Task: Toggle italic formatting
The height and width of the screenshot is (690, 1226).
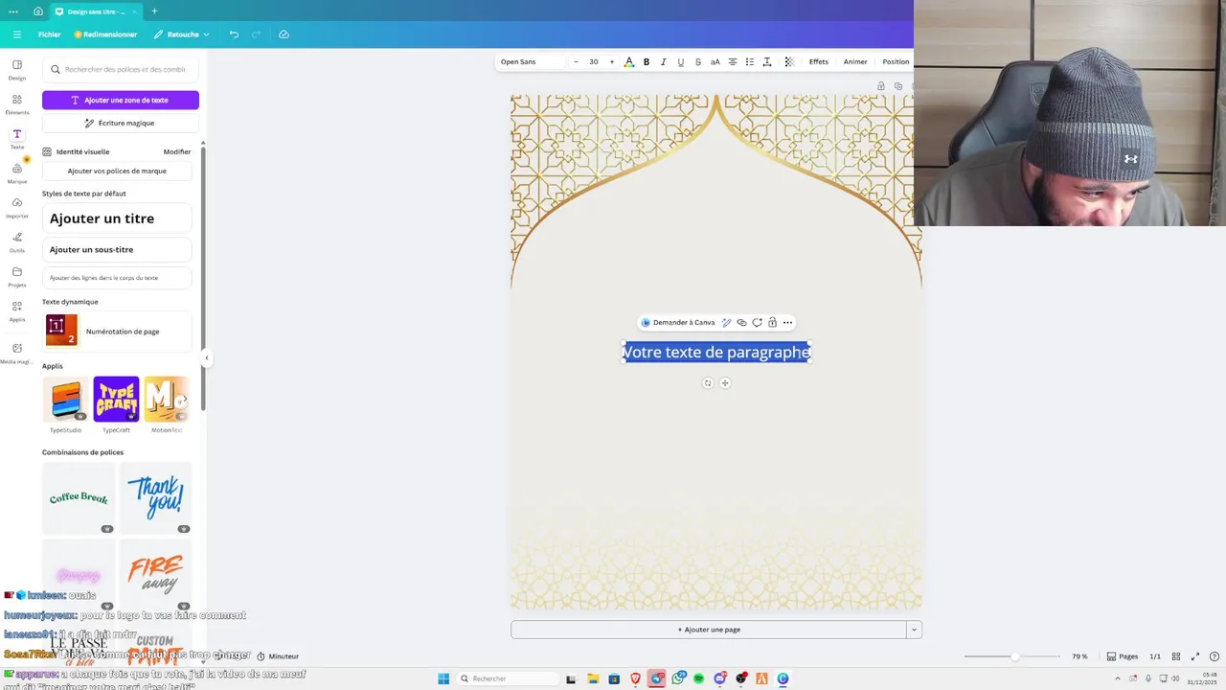Action: pyautogui.click(x=664, y=61)
